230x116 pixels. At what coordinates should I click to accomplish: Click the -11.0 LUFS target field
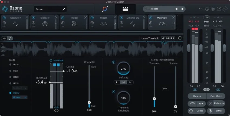[x=168, y=38]
